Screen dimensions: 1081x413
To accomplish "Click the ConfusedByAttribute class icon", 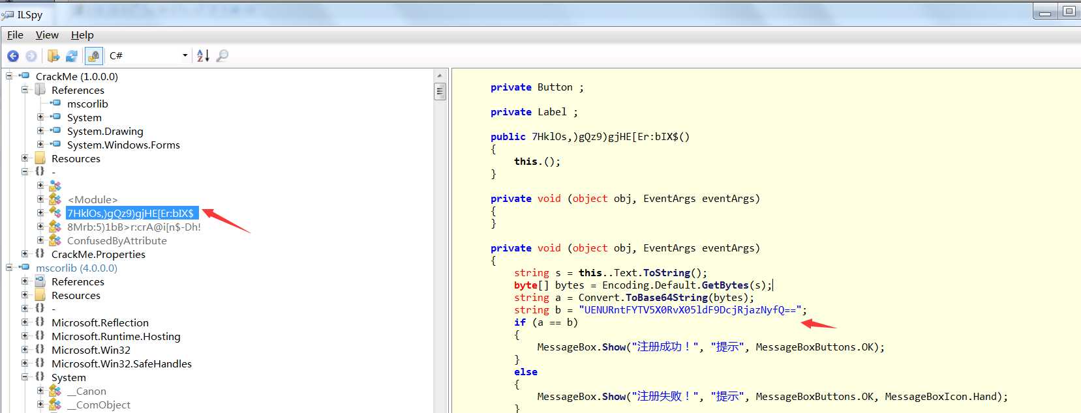I will pos(55,240).
